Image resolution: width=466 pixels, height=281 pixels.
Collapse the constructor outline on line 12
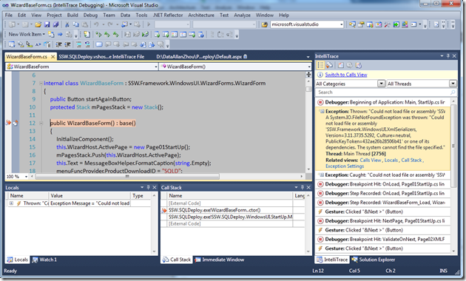[41, 123]
